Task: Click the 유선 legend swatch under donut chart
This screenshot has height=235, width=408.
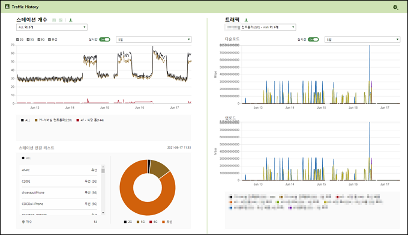Action: (163, 222)
